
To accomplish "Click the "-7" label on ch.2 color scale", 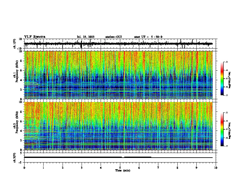I will (x=226, y=146).
